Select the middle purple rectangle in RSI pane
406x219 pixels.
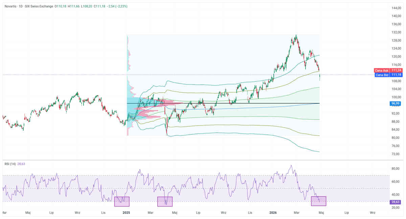point(165,201)
